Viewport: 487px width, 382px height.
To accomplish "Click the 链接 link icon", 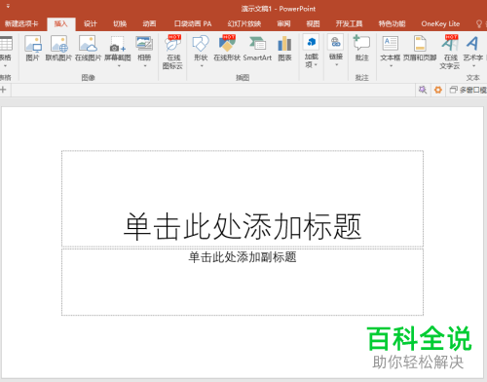I will pos(336,42).
